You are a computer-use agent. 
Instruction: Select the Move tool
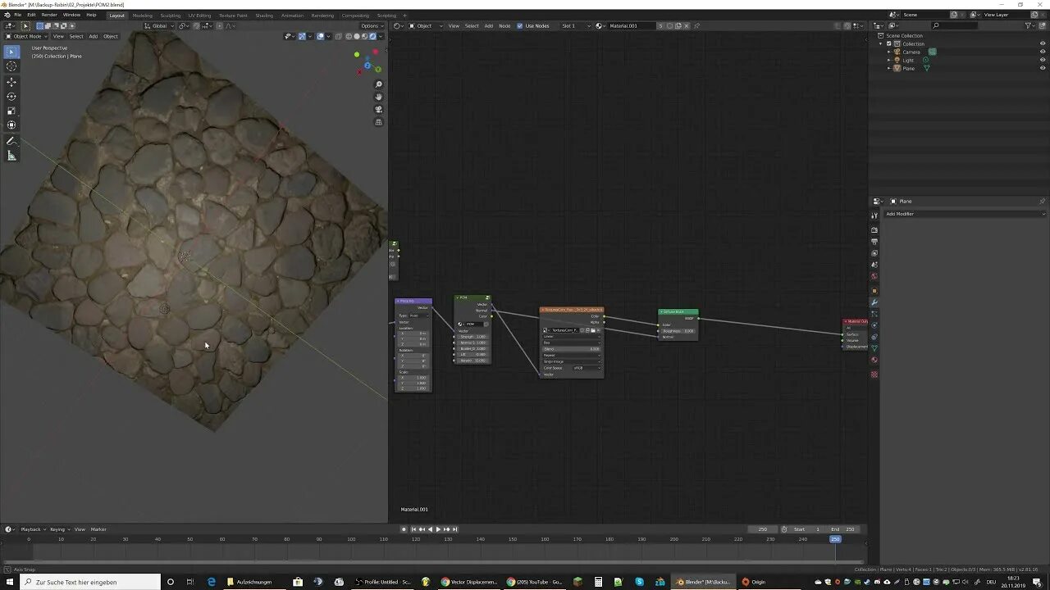pos(11,82)
